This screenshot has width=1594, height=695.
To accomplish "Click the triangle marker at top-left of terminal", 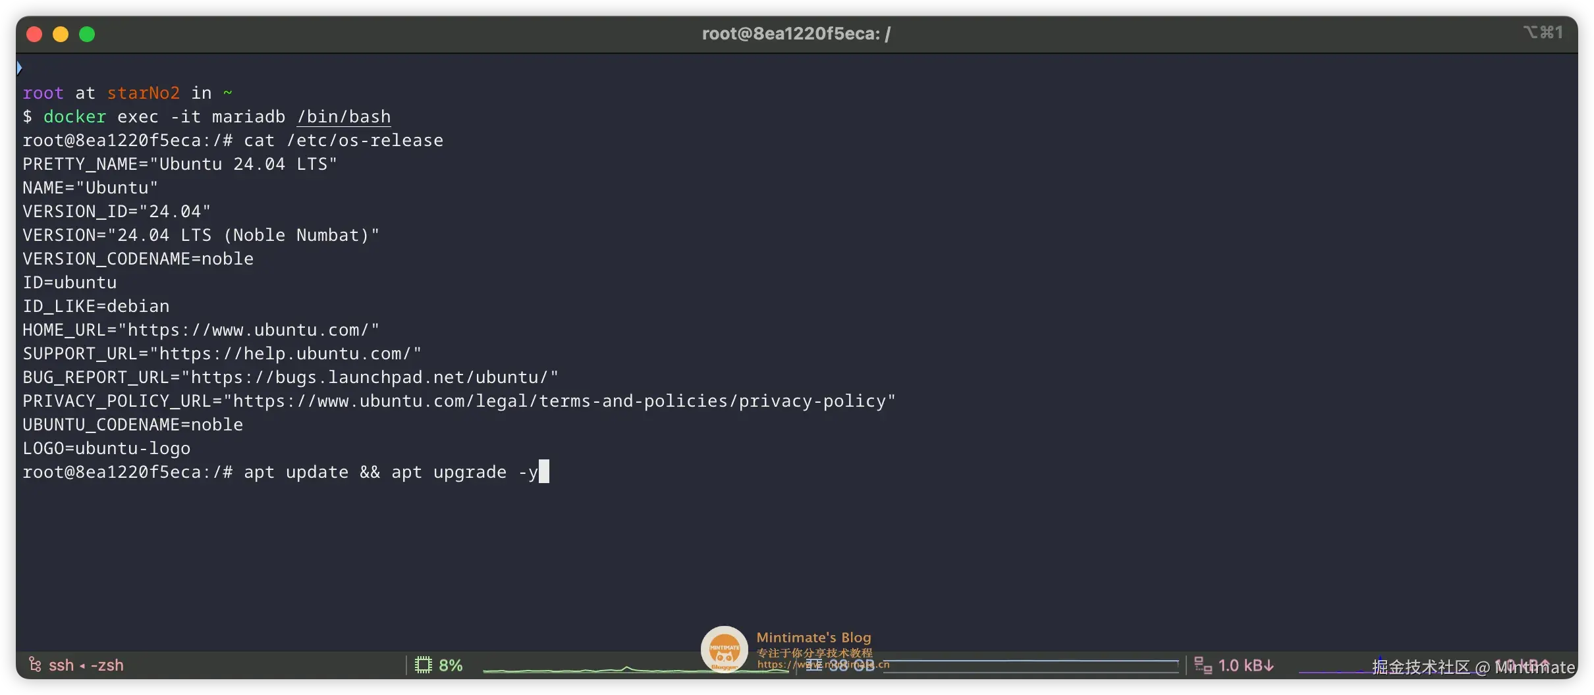I will (20, 66).
